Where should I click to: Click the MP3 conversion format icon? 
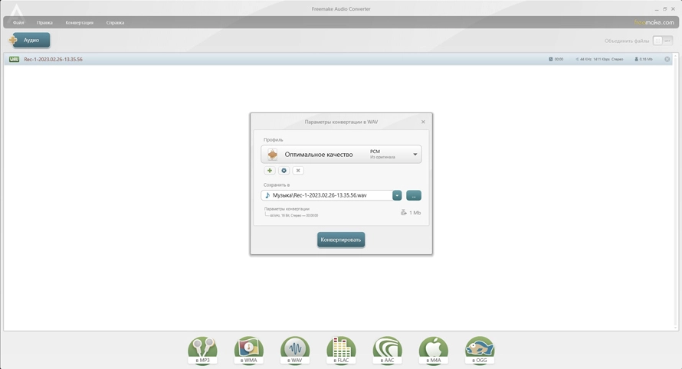[x=203, y=351]
